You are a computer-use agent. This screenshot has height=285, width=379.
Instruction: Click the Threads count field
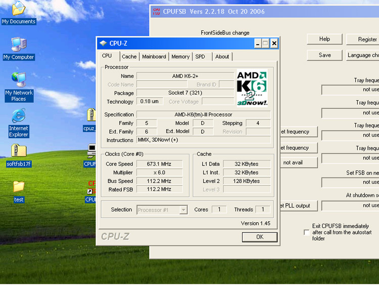click(262, 209)
